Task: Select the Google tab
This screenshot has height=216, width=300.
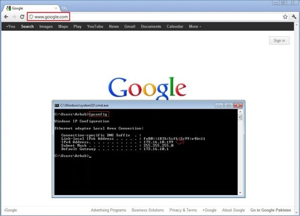Action: click(31, 8)
